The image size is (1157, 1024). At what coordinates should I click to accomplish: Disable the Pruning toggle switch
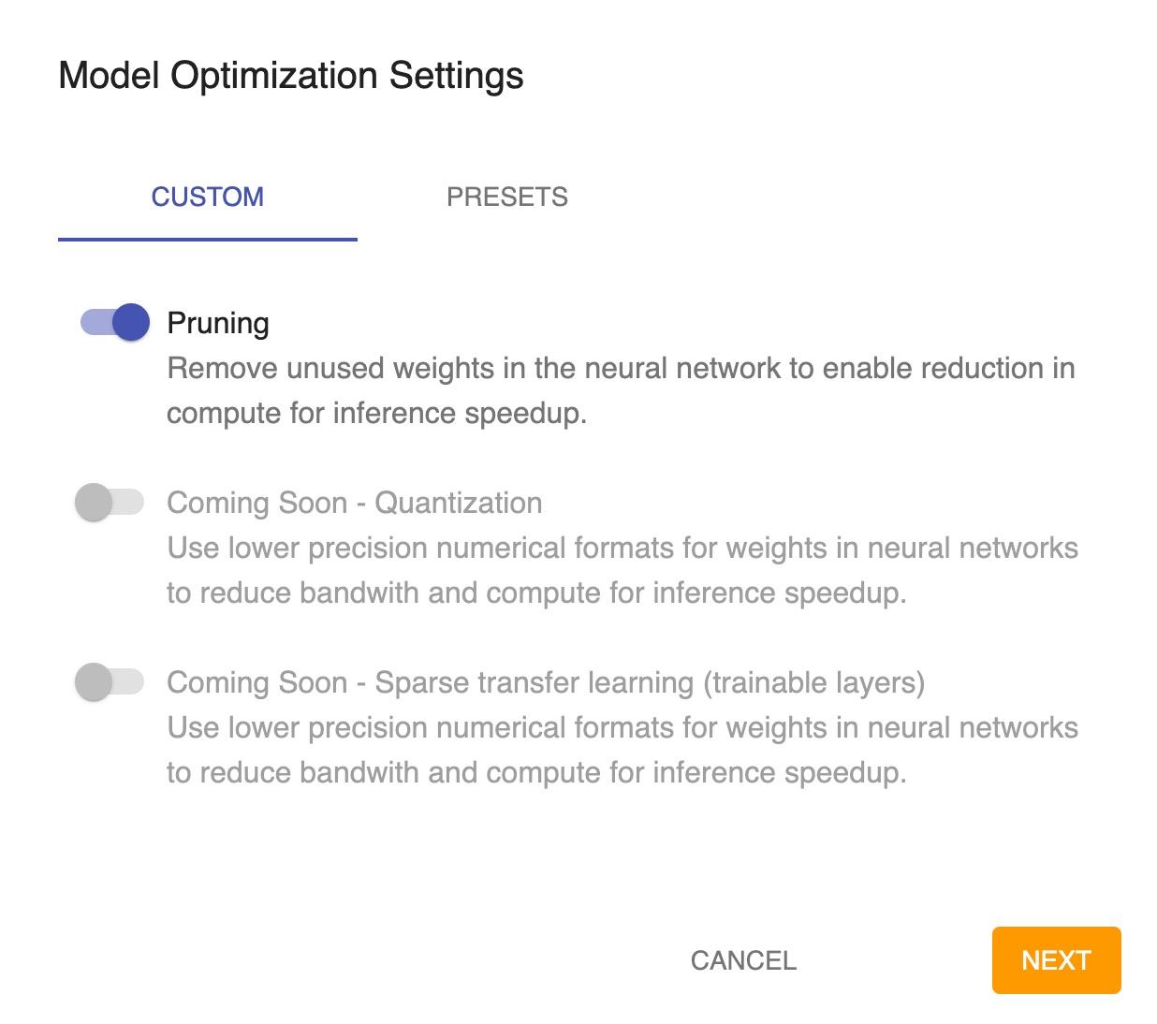coord(115,323)
